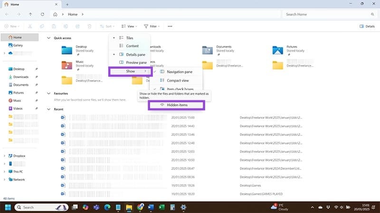Click the See more three-dots button
Image resolution: width=380 pixels, height=213 pixels.
coord(170,27)
